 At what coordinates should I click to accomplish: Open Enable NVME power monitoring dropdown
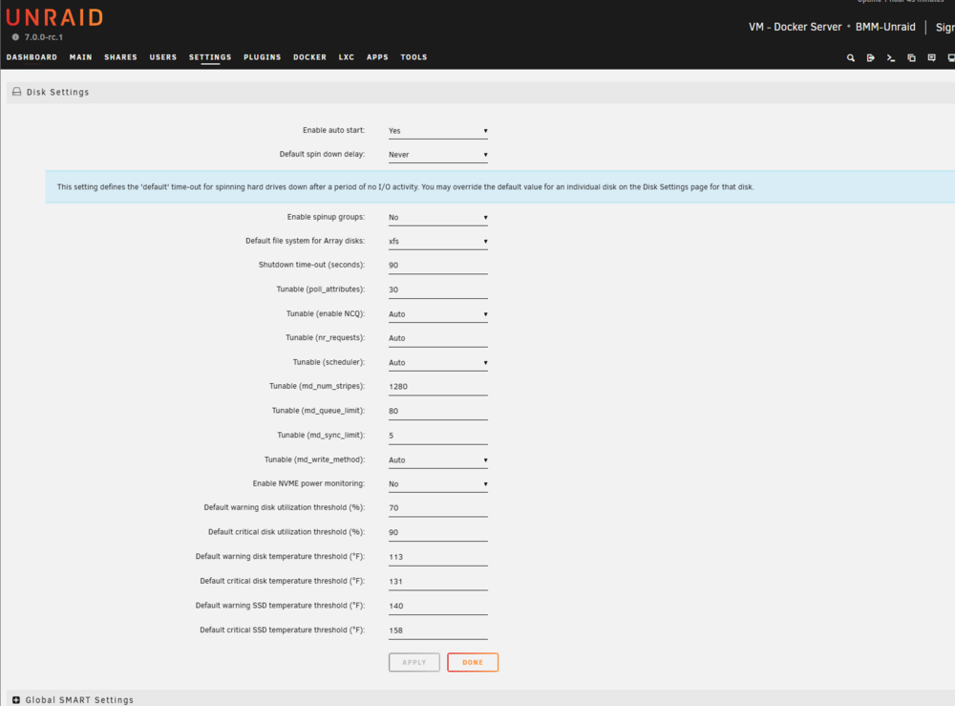(x=438, y=484)
